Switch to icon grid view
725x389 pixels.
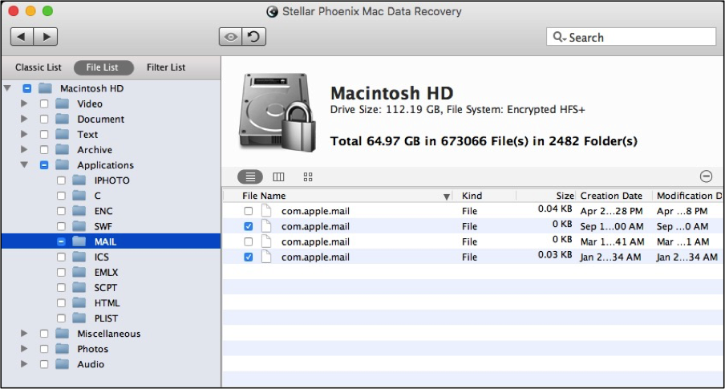pos(308,176)
